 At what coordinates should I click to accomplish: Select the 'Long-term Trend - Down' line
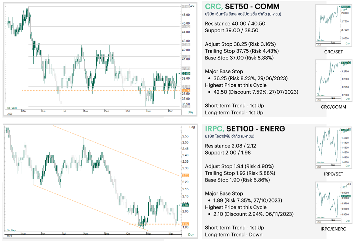(x=233, y=235)
